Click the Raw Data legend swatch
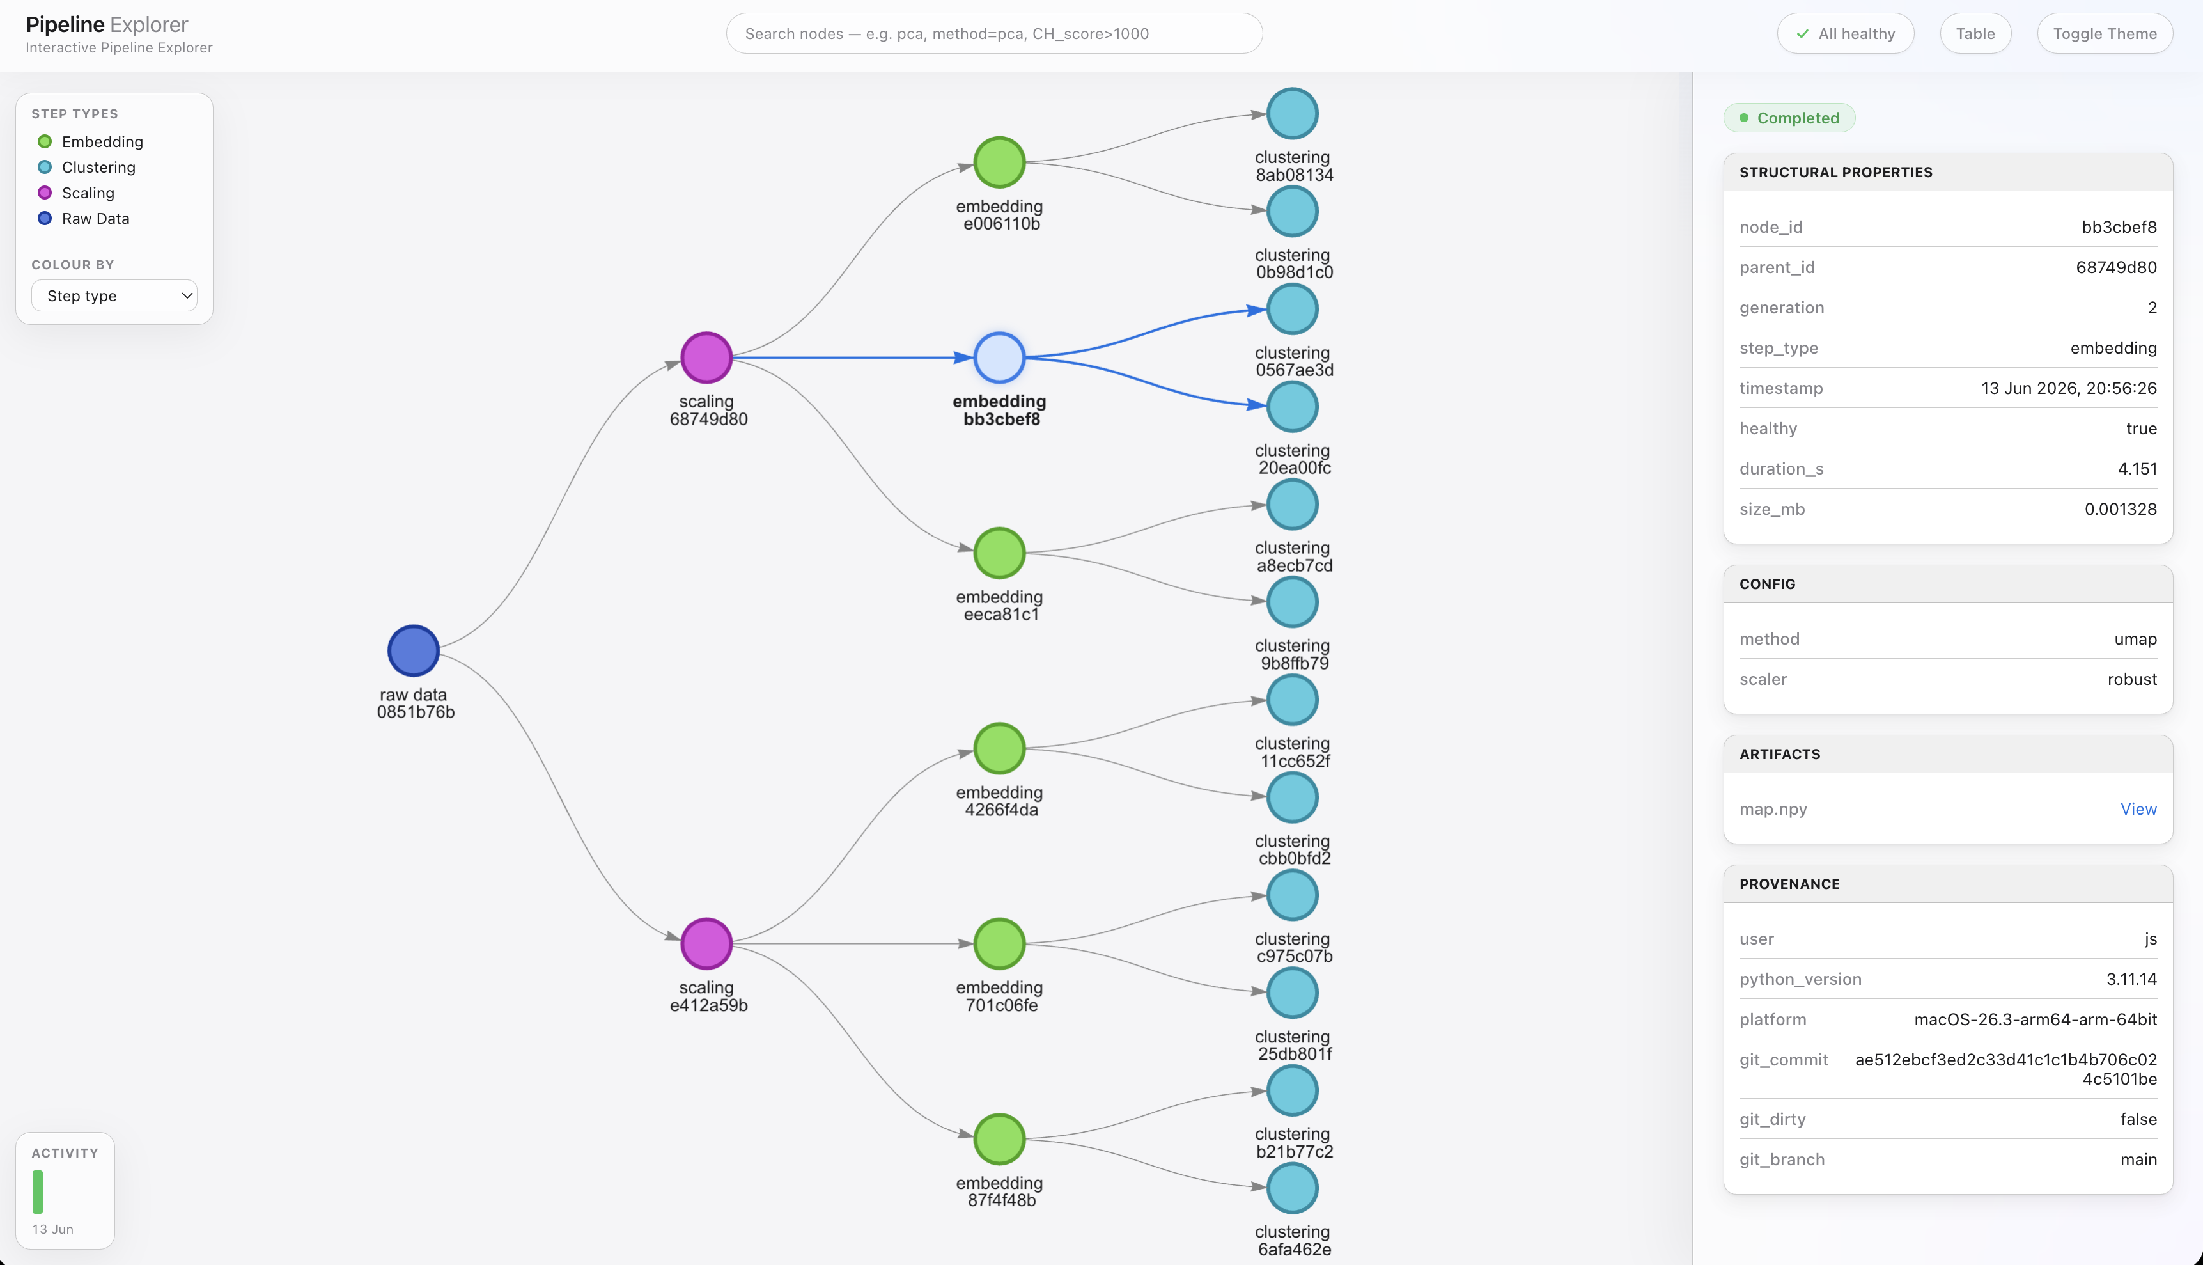 pyautogui.click(x=44, y=218)
